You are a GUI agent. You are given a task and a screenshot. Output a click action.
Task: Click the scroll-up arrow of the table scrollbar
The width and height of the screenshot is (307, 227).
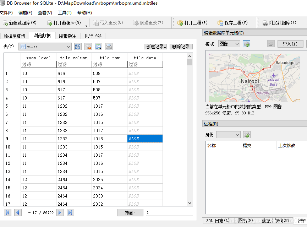click(190, 56)
